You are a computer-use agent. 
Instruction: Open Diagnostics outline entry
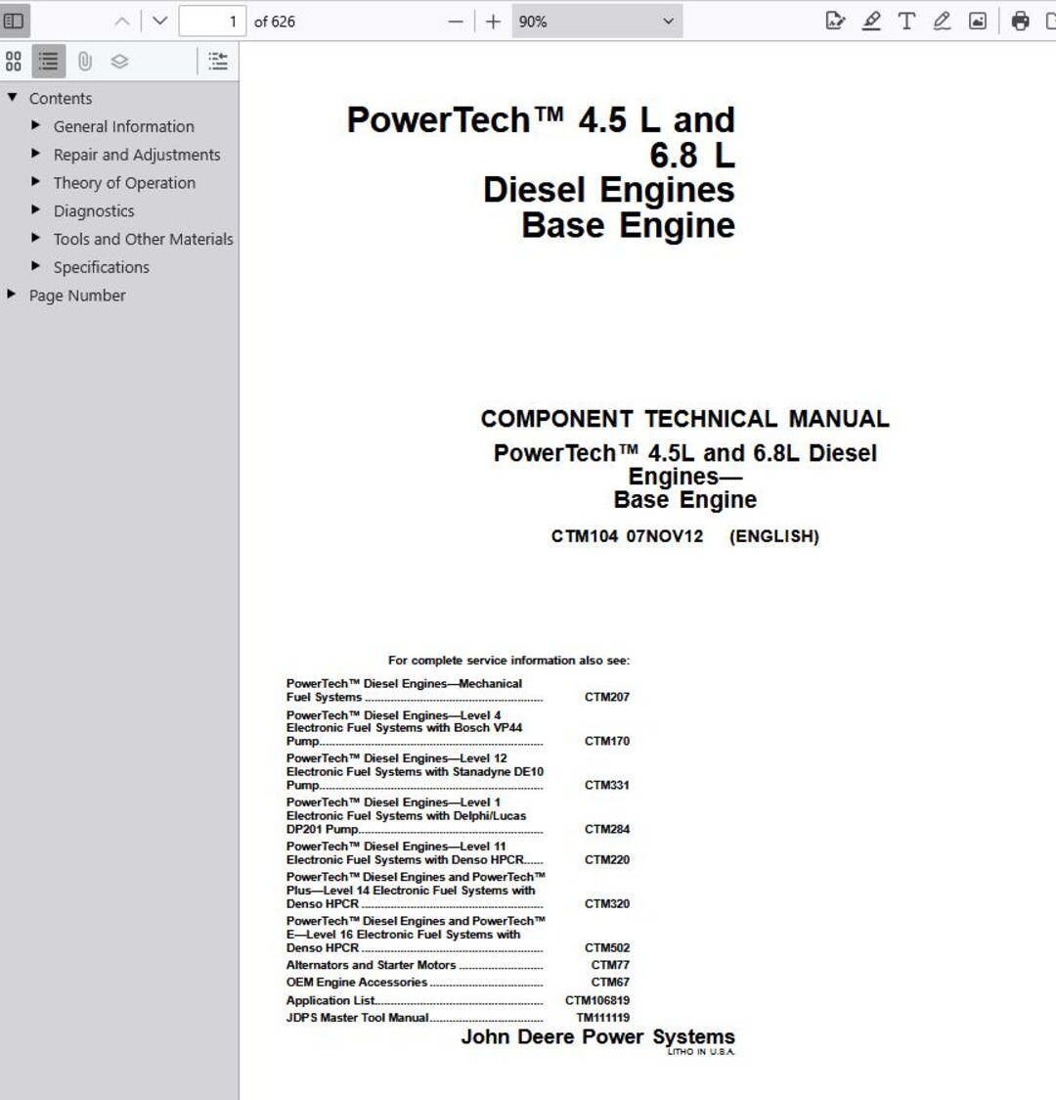[x=94, y=210]
